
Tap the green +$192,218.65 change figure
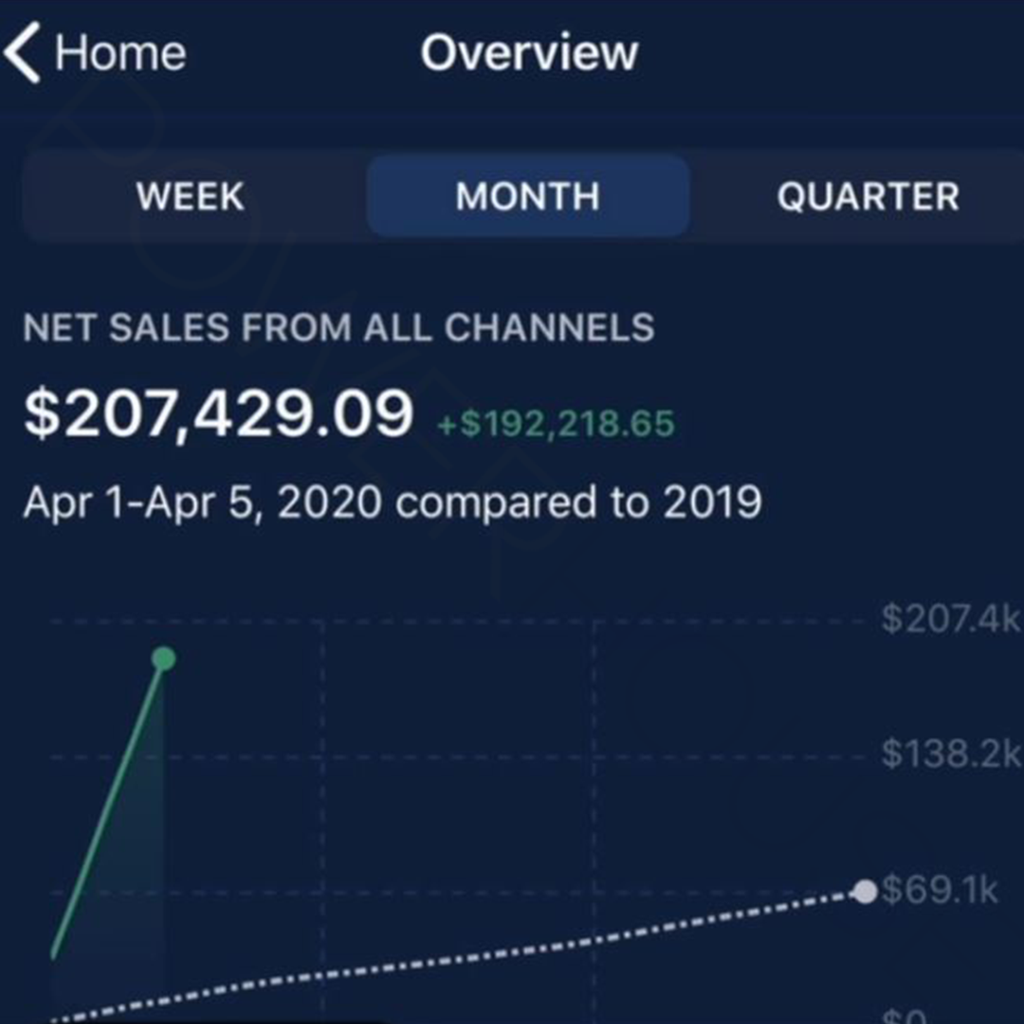click(x=556, y=423)
